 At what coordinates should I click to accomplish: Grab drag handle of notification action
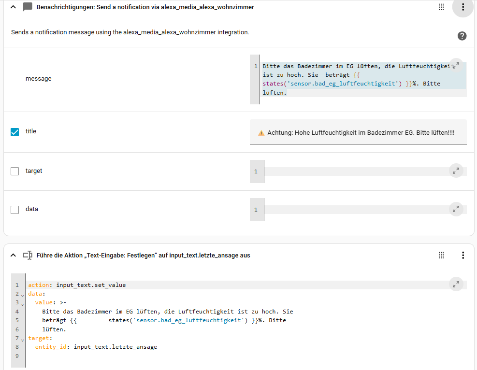coord(441,7)
